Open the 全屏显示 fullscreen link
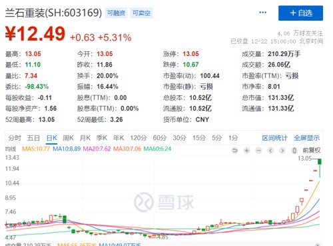 coord(307,138)
